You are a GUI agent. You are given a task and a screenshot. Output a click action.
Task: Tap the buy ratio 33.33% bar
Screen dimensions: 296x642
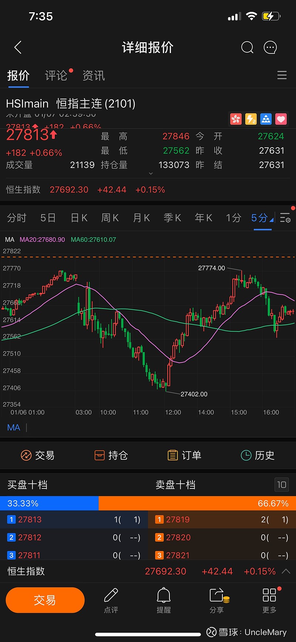(x=49, y=503)
